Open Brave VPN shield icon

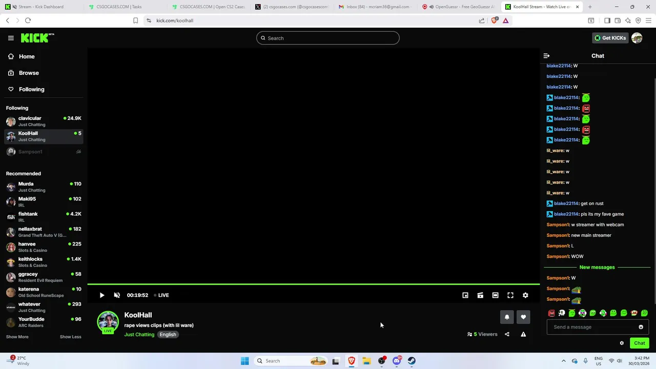click(x=638, y=20)
